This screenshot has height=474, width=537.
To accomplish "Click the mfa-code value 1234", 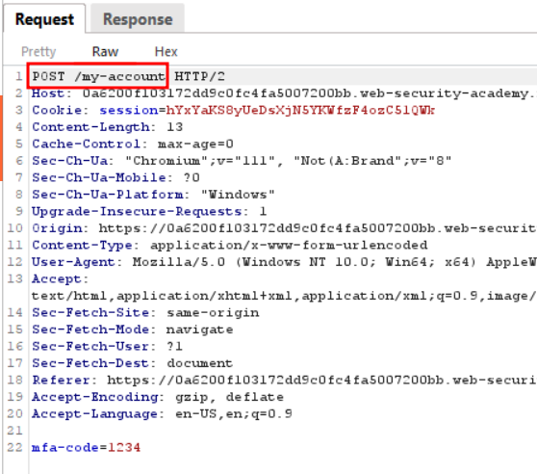I will [x=124, y=447].
